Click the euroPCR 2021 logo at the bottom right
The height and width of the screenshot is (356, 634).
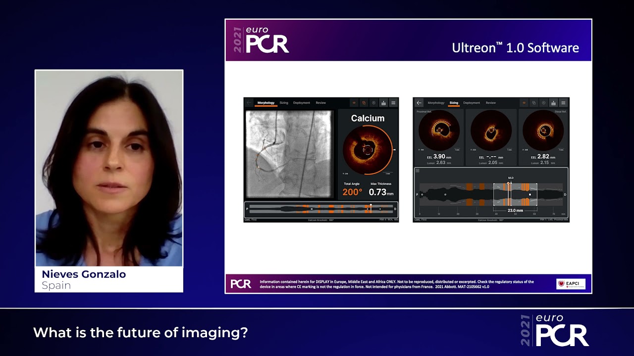click(555, 330)
